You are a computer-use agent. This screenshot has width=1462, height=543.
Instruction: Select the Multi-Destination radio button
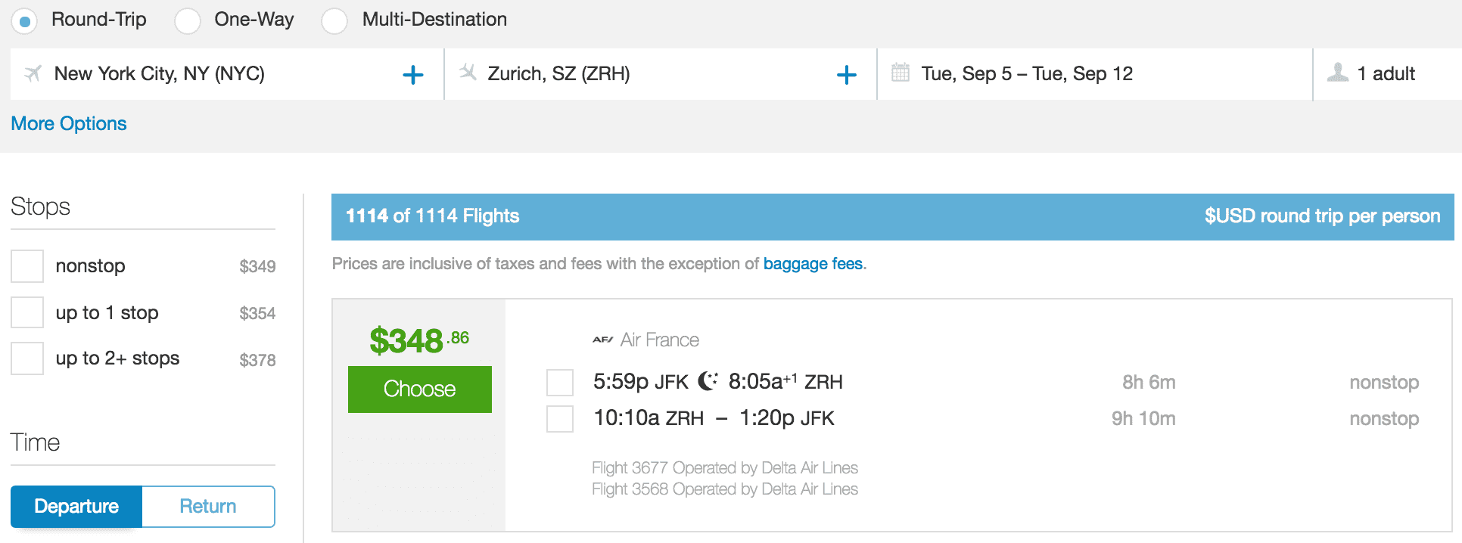point(334,20)
